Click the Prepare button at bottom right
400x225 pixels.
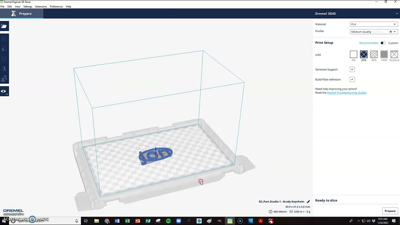pos(390,211)
